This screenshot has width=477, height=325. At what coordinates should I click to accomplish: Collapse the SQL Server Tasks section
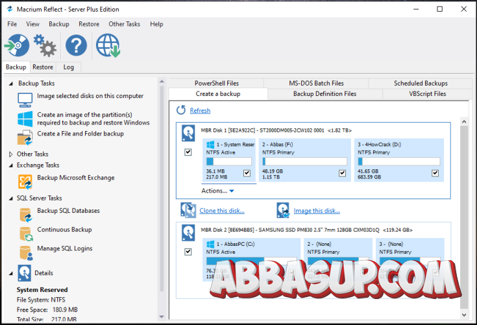[x=11, y=199]
